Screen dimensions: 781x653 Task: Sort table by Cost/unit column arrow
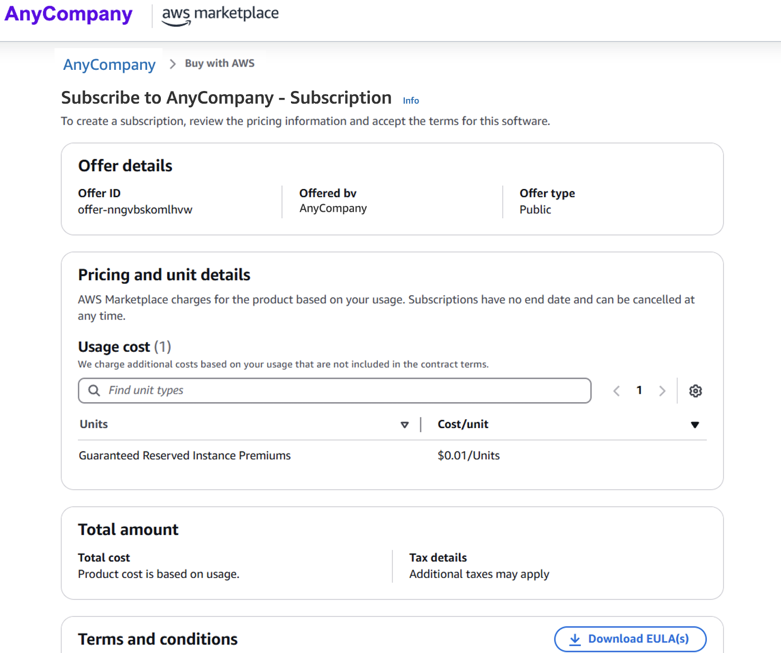point(695,424)
